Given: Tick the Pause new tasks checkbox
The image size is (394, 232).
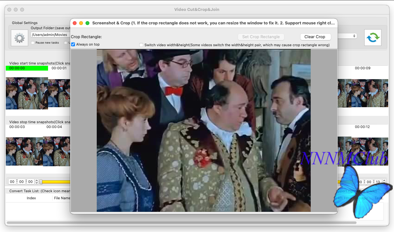Looking at the screenshot, I should (x=33, y=43).
